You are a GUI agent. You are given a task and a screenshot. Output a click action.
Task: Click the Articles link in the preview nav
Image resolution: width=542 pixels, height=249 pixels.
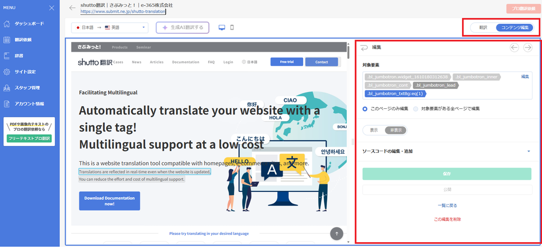[x=157, y=62]
